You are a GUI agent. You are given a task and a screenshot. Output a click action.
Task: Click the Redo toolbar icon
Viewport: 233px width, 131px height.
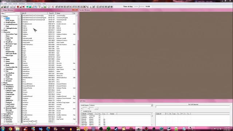coord(14,7)
